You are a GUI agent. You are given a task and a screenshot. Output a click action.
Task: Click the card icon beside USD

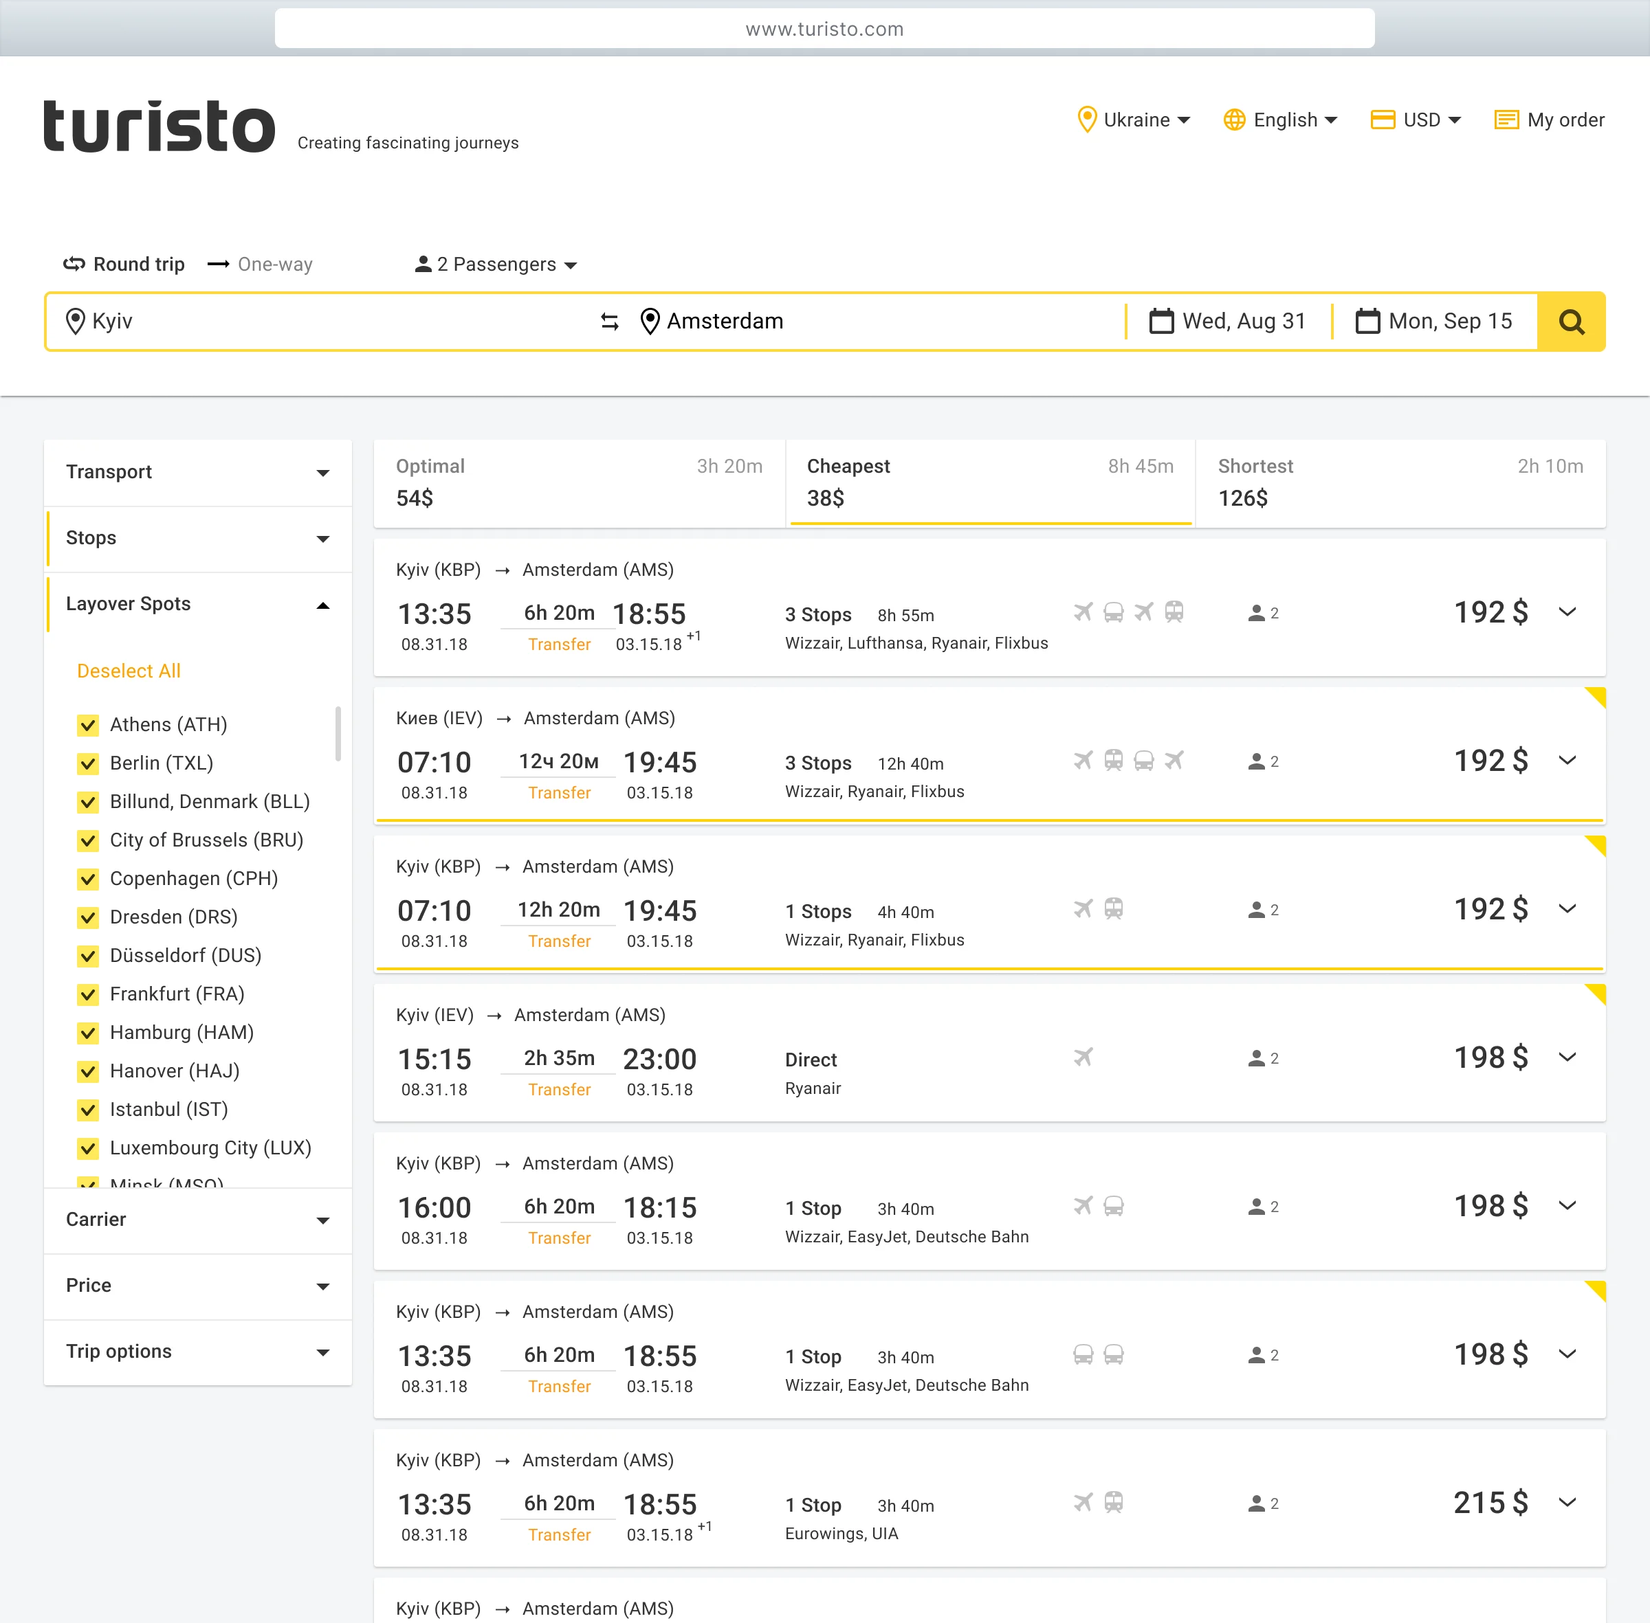[1383, 120]
